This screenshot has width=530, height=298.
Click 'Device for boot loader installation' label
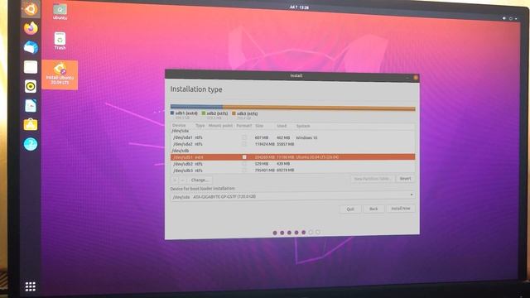point(203,189)
